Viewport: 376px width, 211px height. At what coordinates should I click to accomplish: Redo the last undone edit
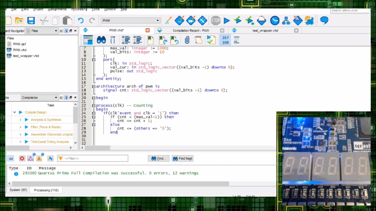[x=92, y=21]
